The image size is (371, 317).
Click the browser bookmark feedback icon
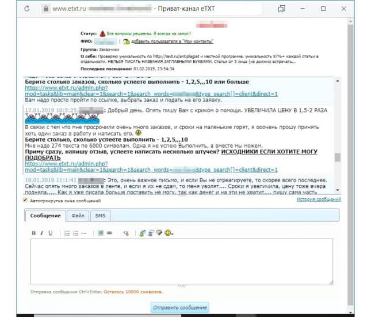pyautogui.click(x=282, y=9)
